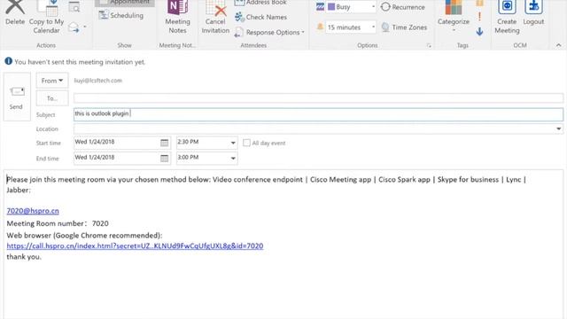Click the "thank you." text line

point(24,257)
